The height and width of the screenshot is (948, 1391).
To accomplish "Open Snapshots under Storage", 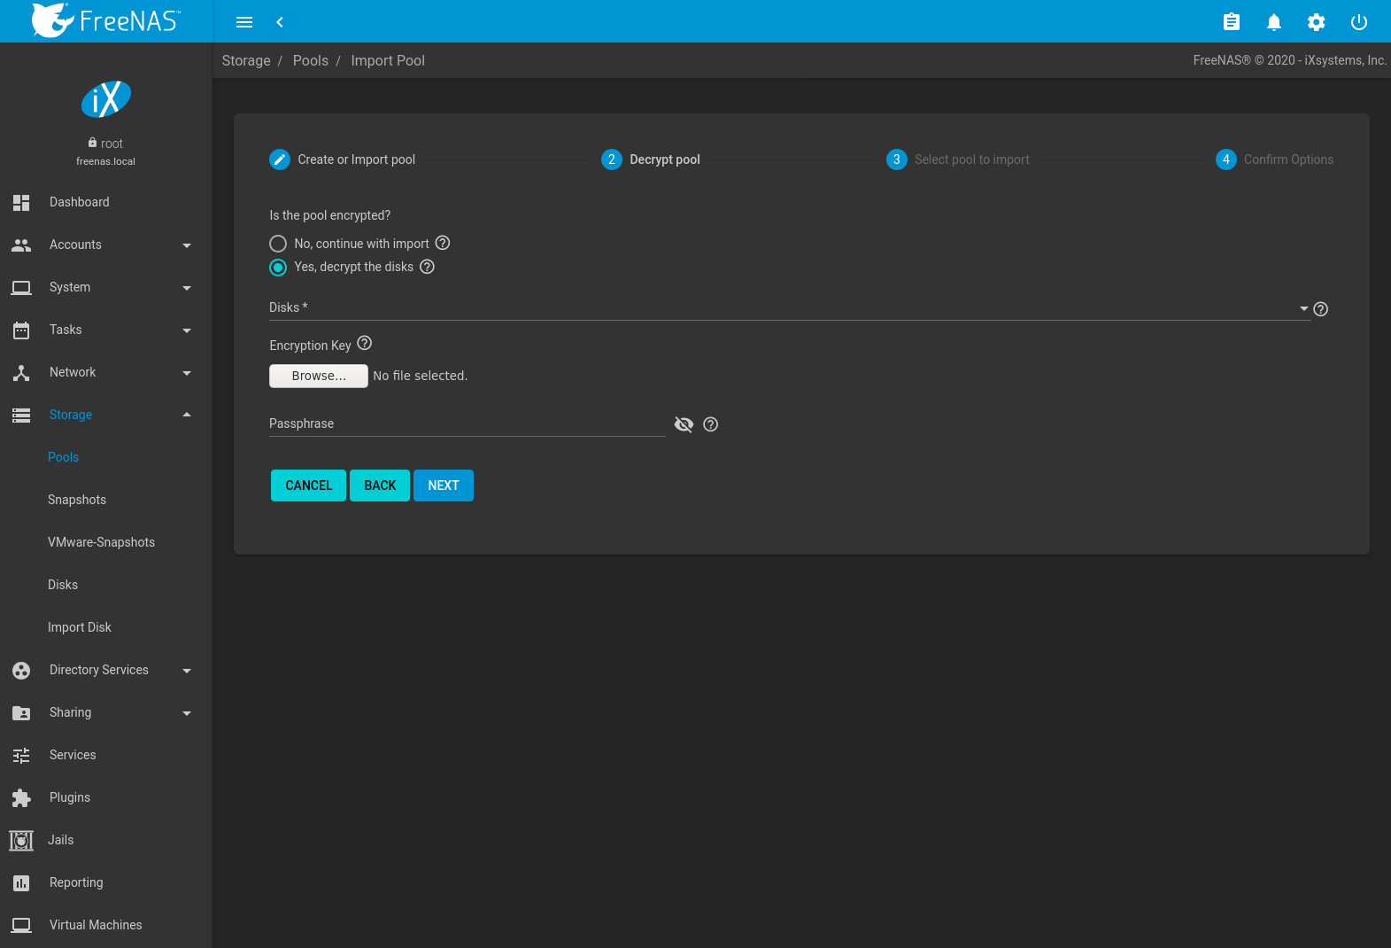I will tap(77, 500).
